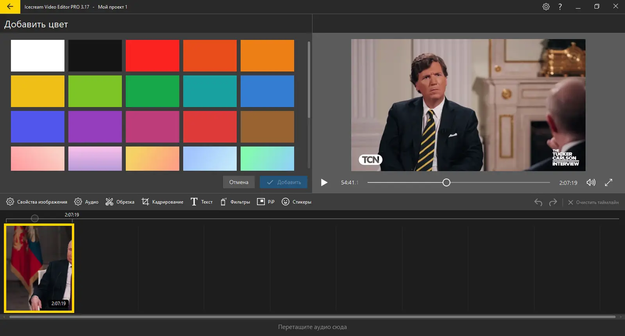The width and height of the screenshot is (625, 336).
Task: Click the preview playback seek slider handle
Action: pos(446,182)
